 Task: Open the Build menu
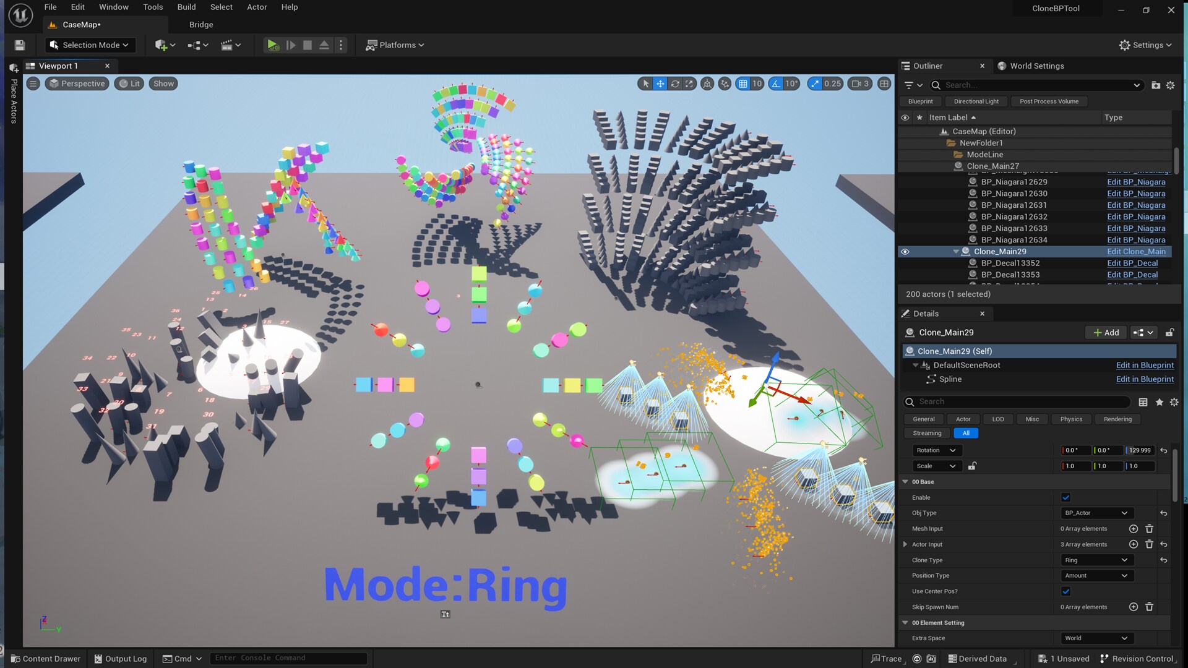pos(186,7)
